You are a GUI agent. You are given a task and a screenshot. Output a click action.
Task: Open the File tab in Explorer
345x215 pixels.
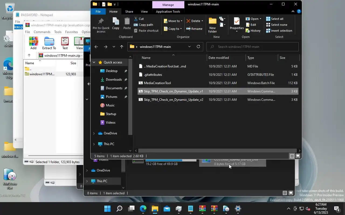click(x=98, y=12)
